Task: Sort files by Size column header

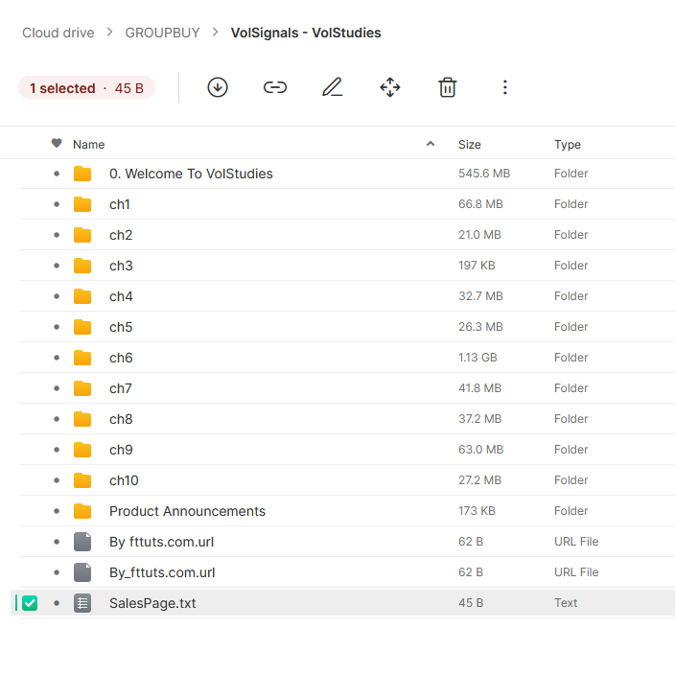Action: click(470, 144)
